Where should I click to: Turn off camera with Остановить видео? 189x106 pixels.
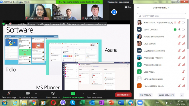coord(28,93)
